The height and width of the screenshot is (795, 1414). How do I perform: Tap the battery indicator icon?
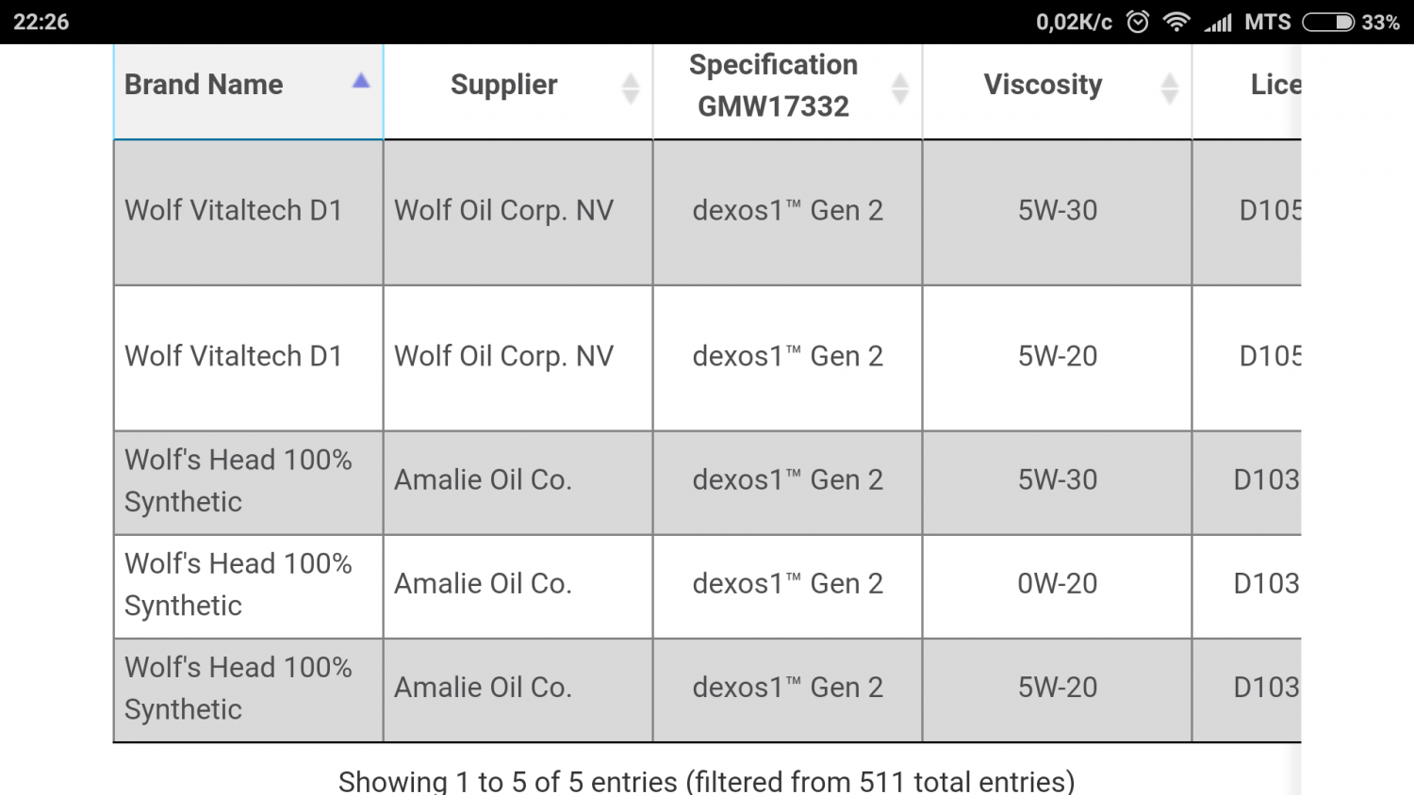tap(1328, 22)
